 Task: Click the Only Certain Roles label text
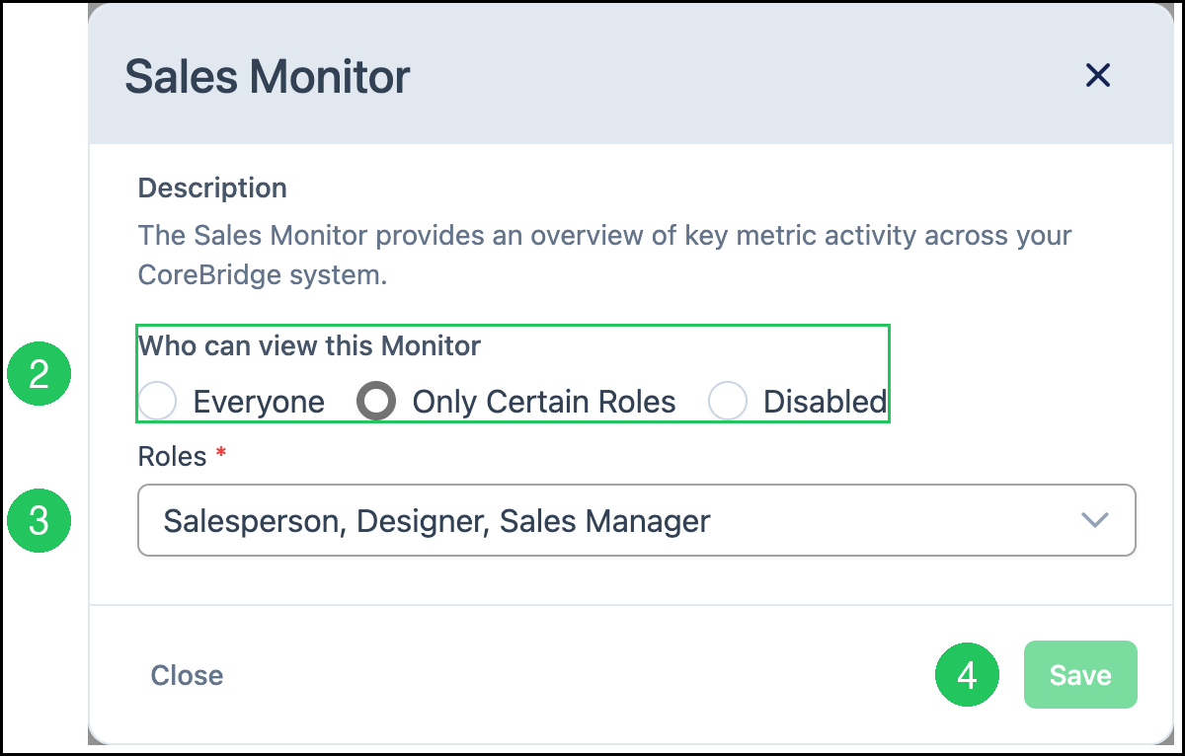(x=544, y=402)
